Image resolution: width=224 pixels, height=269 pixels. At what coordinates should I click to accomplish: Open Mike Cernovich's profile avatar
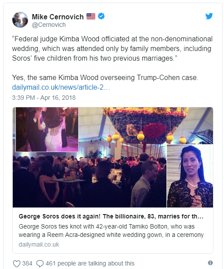point(20,20)
